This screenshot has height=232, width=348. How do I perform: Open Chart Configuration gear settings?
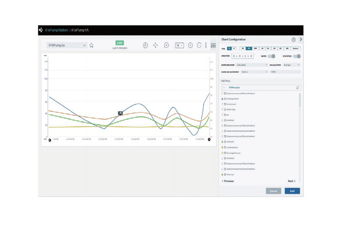(294, 39)
